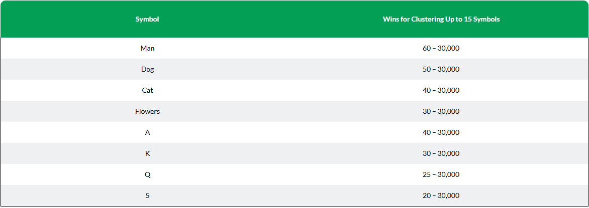
Task: Click the A row 40 – 30,000 value
Action: click(441, 132)
